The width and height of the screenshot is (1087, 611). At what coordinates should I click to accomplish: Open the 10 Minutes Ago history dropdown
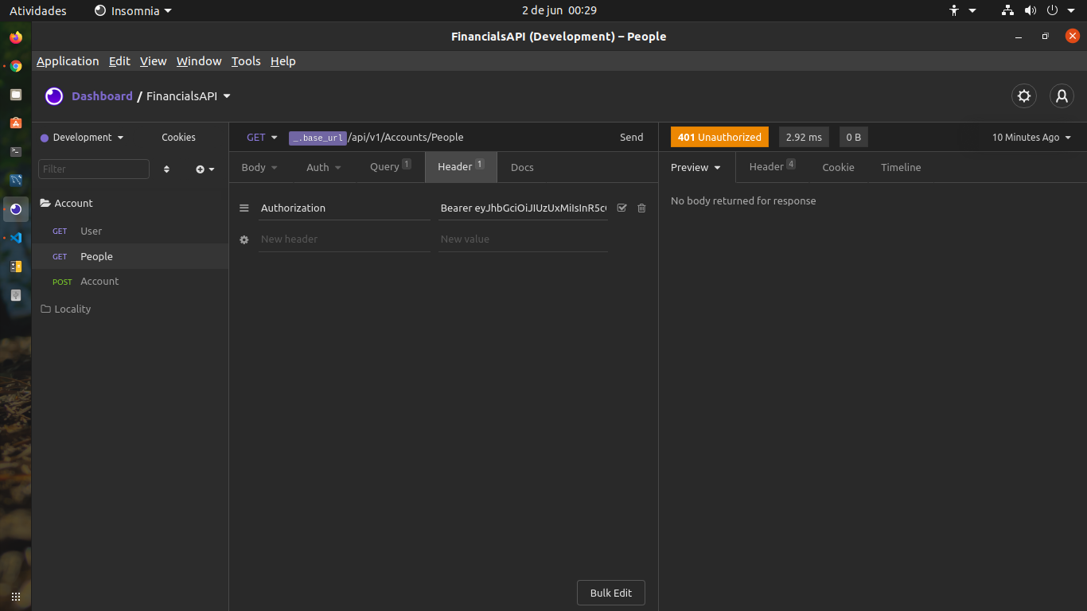(x=1032, y=138)
